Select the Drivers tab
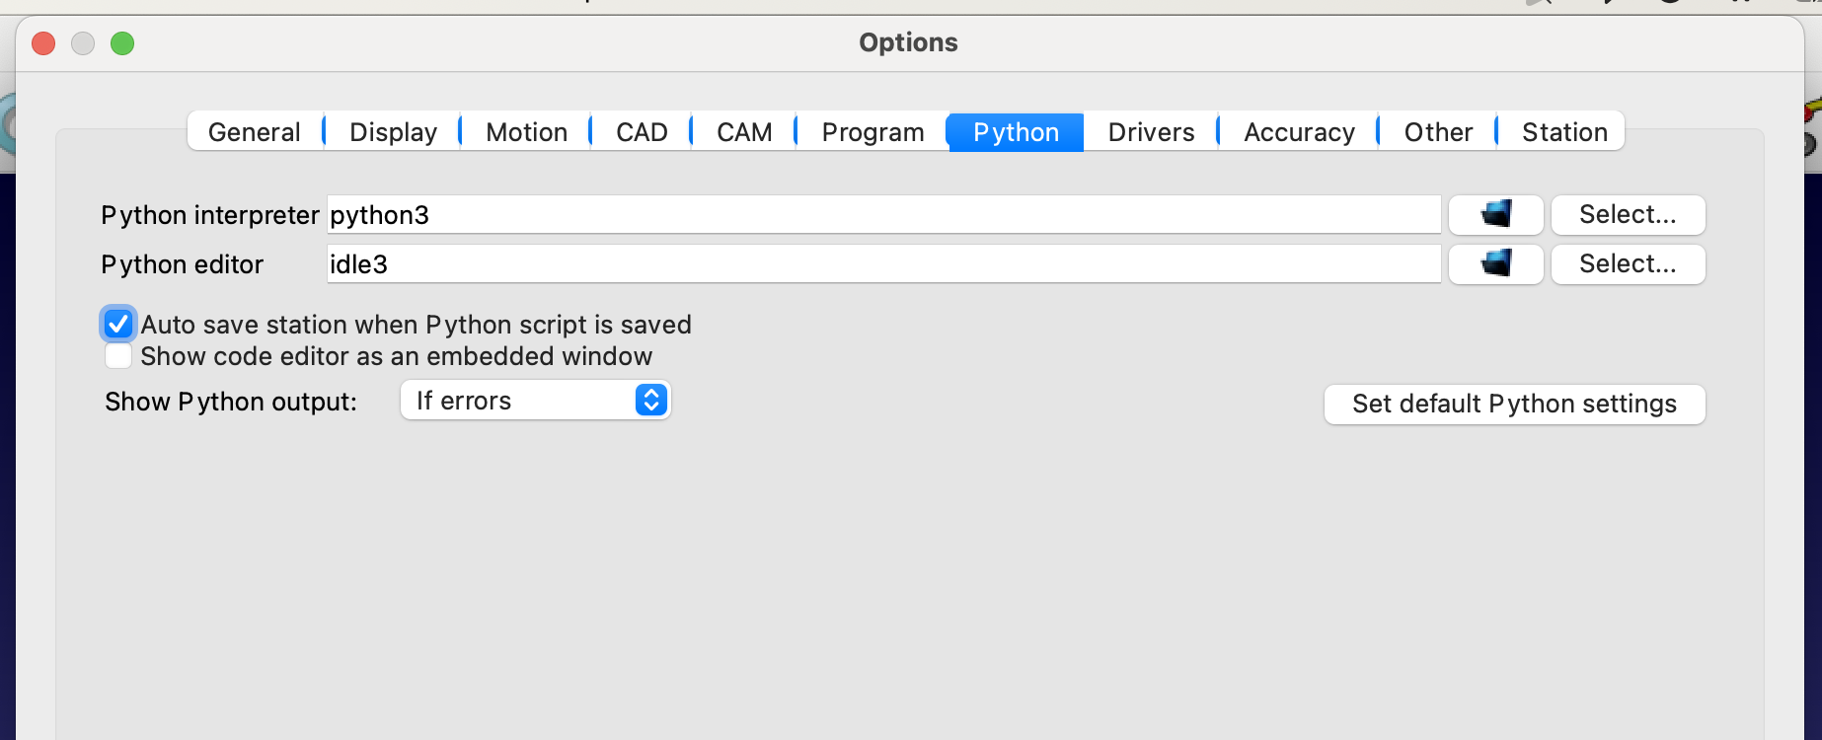This screenshot has height=740, width=1822. click(x=1151, y=132)
